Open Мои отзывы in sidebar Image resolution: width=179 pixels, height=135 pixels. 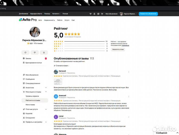tap(30, 105)
